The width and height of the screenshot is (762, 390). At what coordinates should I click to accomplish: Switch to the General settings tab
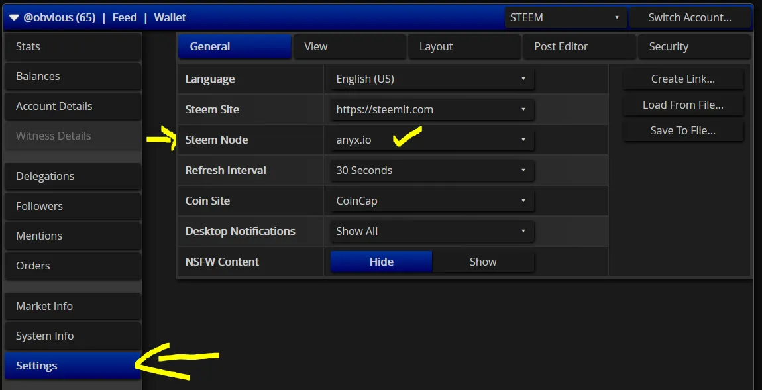[x=235, y=46]
